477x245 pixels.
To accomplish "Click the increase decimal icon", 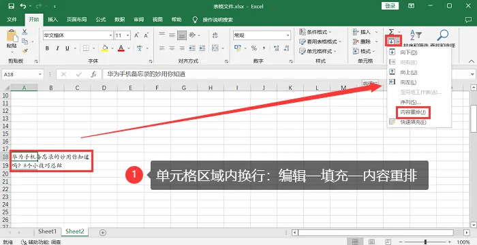I will point(277,48).
